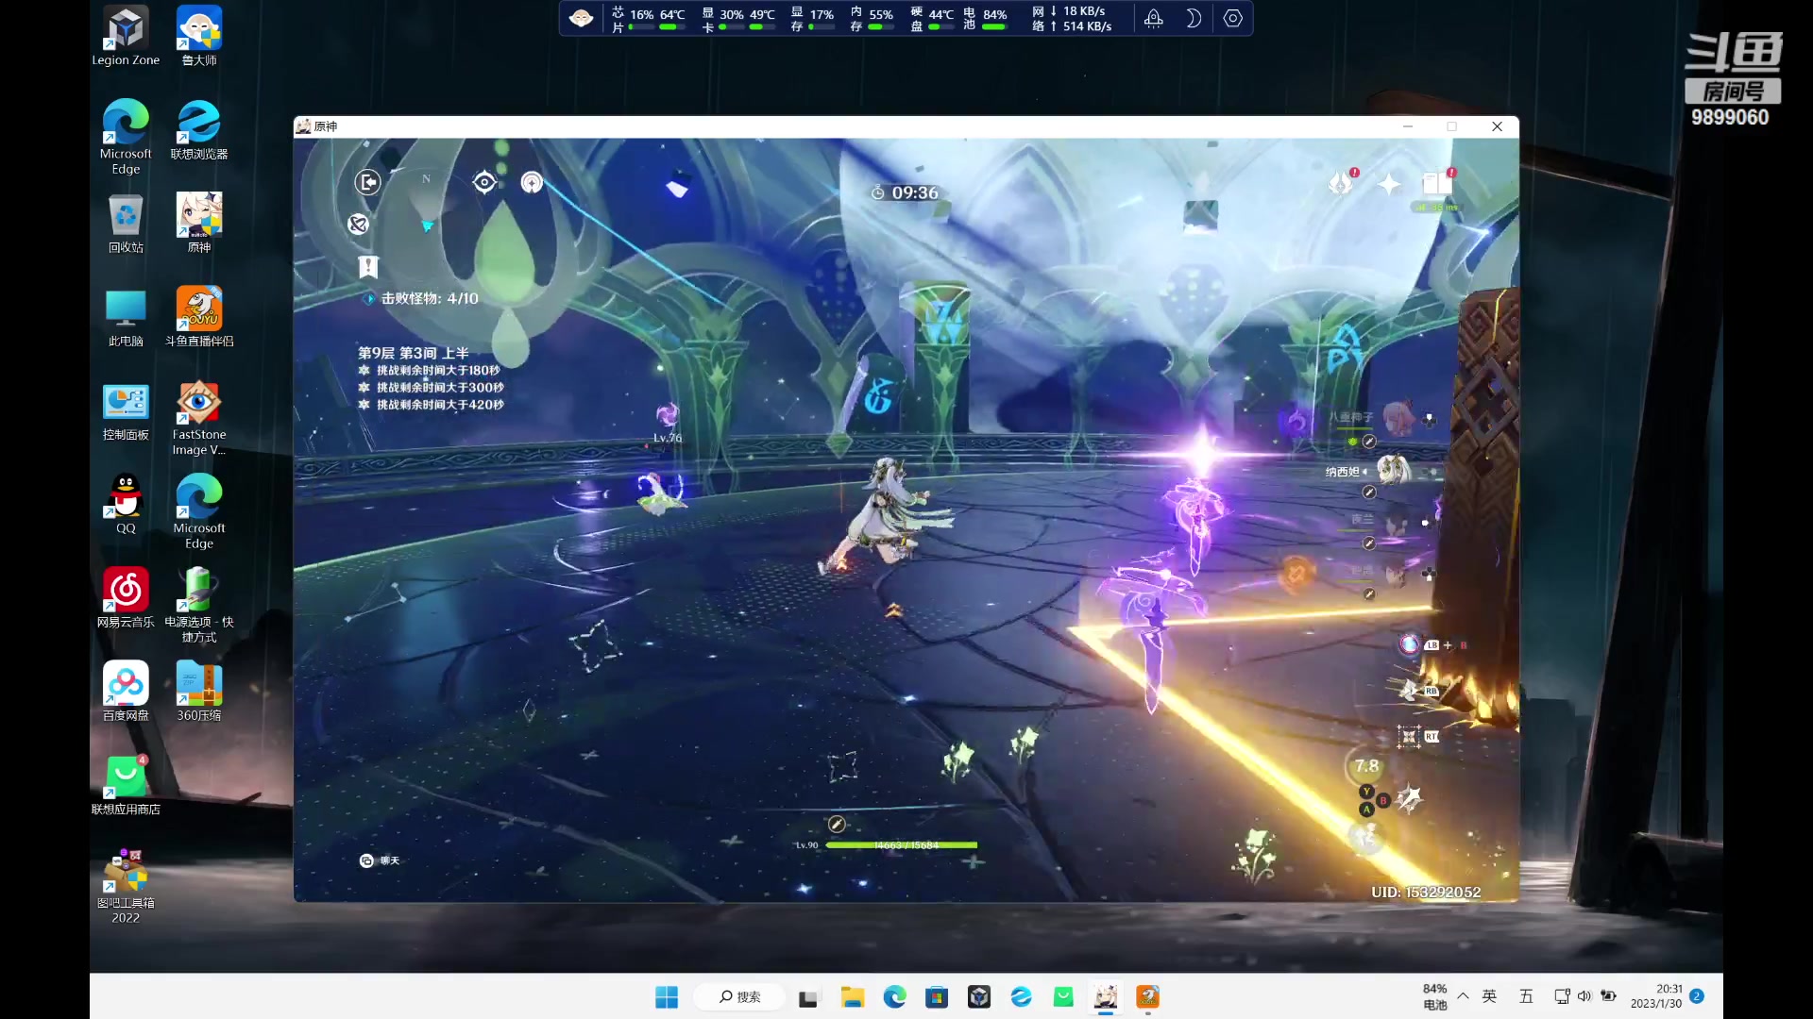Select the 网易云音乐 desktop shortcut

(126, 598)
